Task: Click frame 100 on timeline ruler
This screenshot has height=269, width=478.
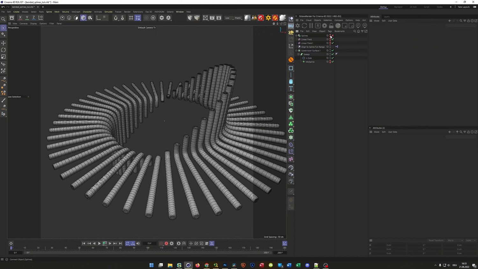Action: pyautogui.click(x=148, y=248)
